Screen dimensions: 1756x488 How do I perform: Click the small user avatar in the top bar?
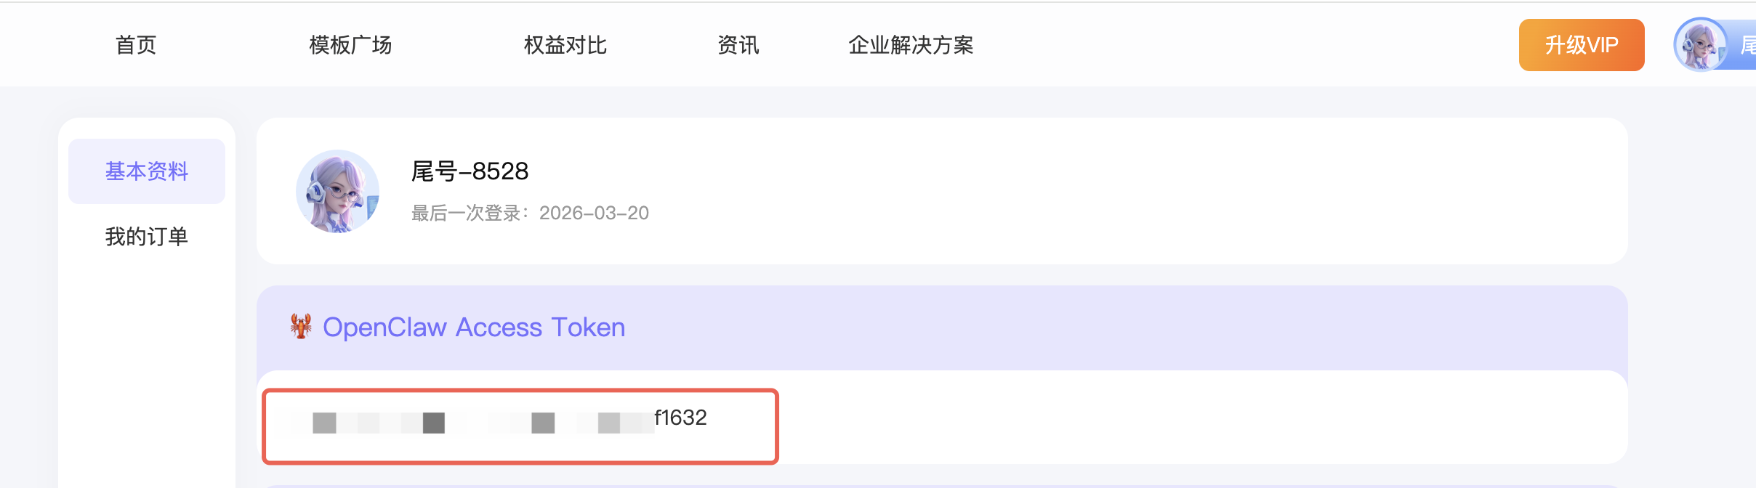coord(1699,45)
